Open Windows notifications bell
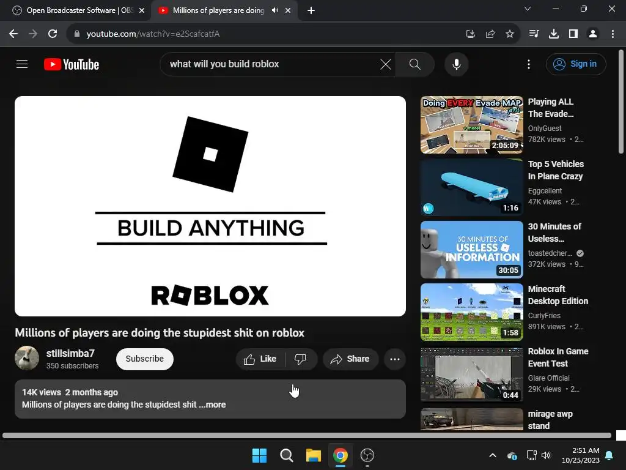626x470 pixels. pyautogui.click(x=609, y=455)
